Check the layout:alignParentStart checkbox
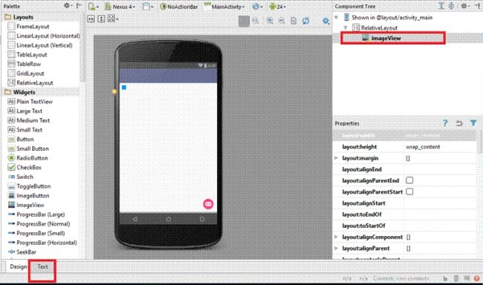Image resolution: width=483 pixels, height=285 pixels. pyautogui.click(x=409, y=191)
